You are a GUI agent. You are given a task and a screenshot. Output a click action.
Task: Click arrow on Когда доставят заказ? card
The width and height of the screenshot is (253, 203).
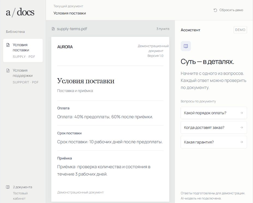tap(242, 128)
